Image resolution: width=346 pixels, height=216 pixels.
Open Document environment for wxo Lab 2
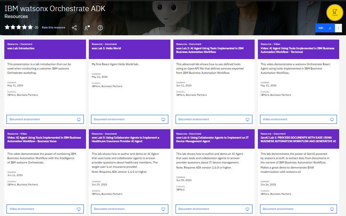coord(214,119)
